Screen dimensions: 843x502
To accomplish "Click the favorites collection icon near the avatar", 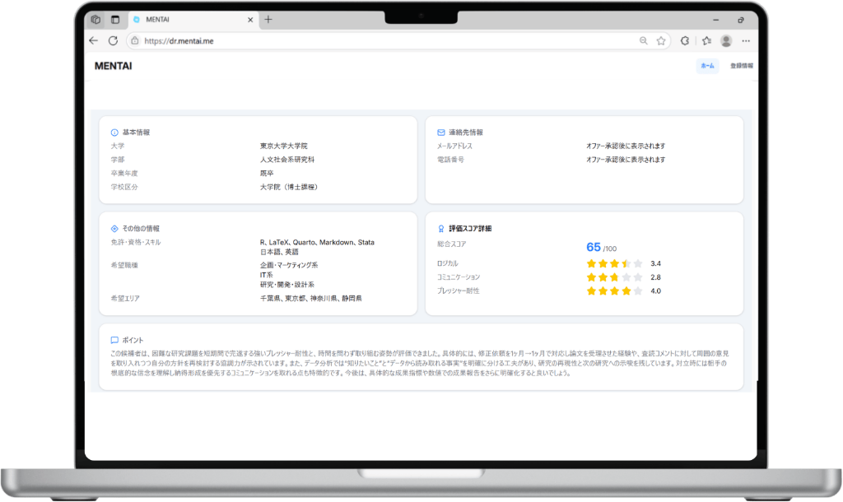I will [x=705, y=40].
